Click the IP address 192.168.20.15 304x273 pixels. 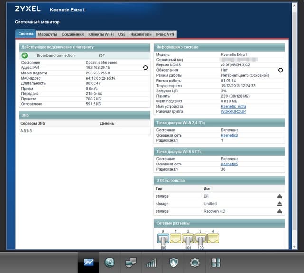pyautogui.click(x=98, y=67)
